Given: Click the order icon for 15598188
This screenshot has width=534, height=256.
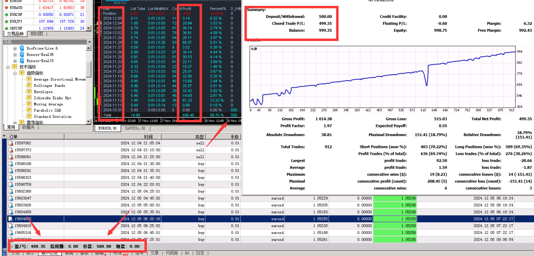Looking at the screenshot, I should (x=10, y=164).
